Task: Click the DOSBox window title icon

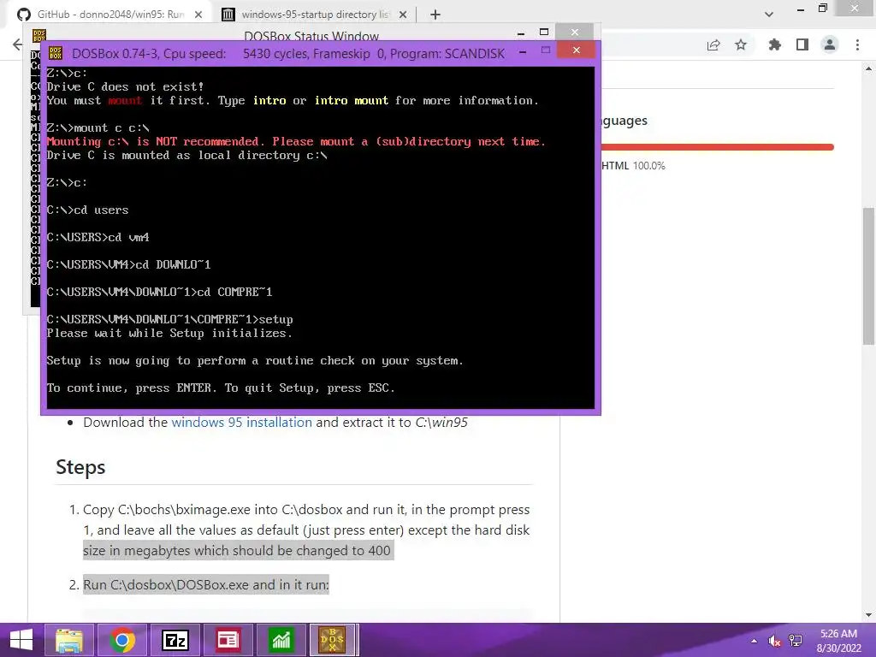Action: pos(56,53)
